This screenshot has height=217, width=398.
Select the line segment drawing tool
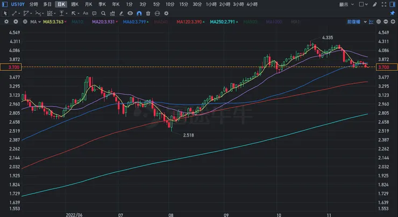point(14,13)
